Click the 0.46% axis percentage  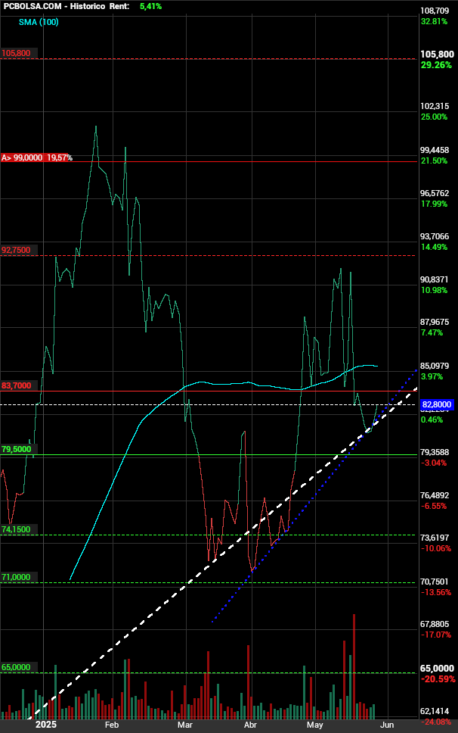432,420
